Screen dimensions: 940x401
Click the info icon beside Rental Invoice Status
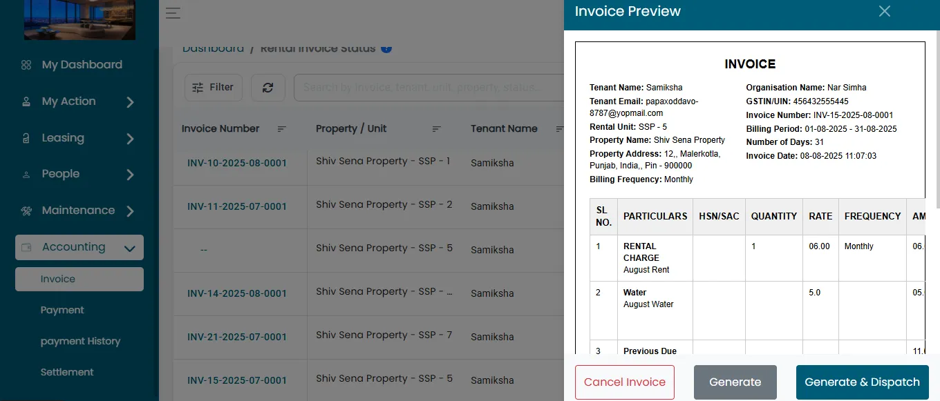coord(386,48)
